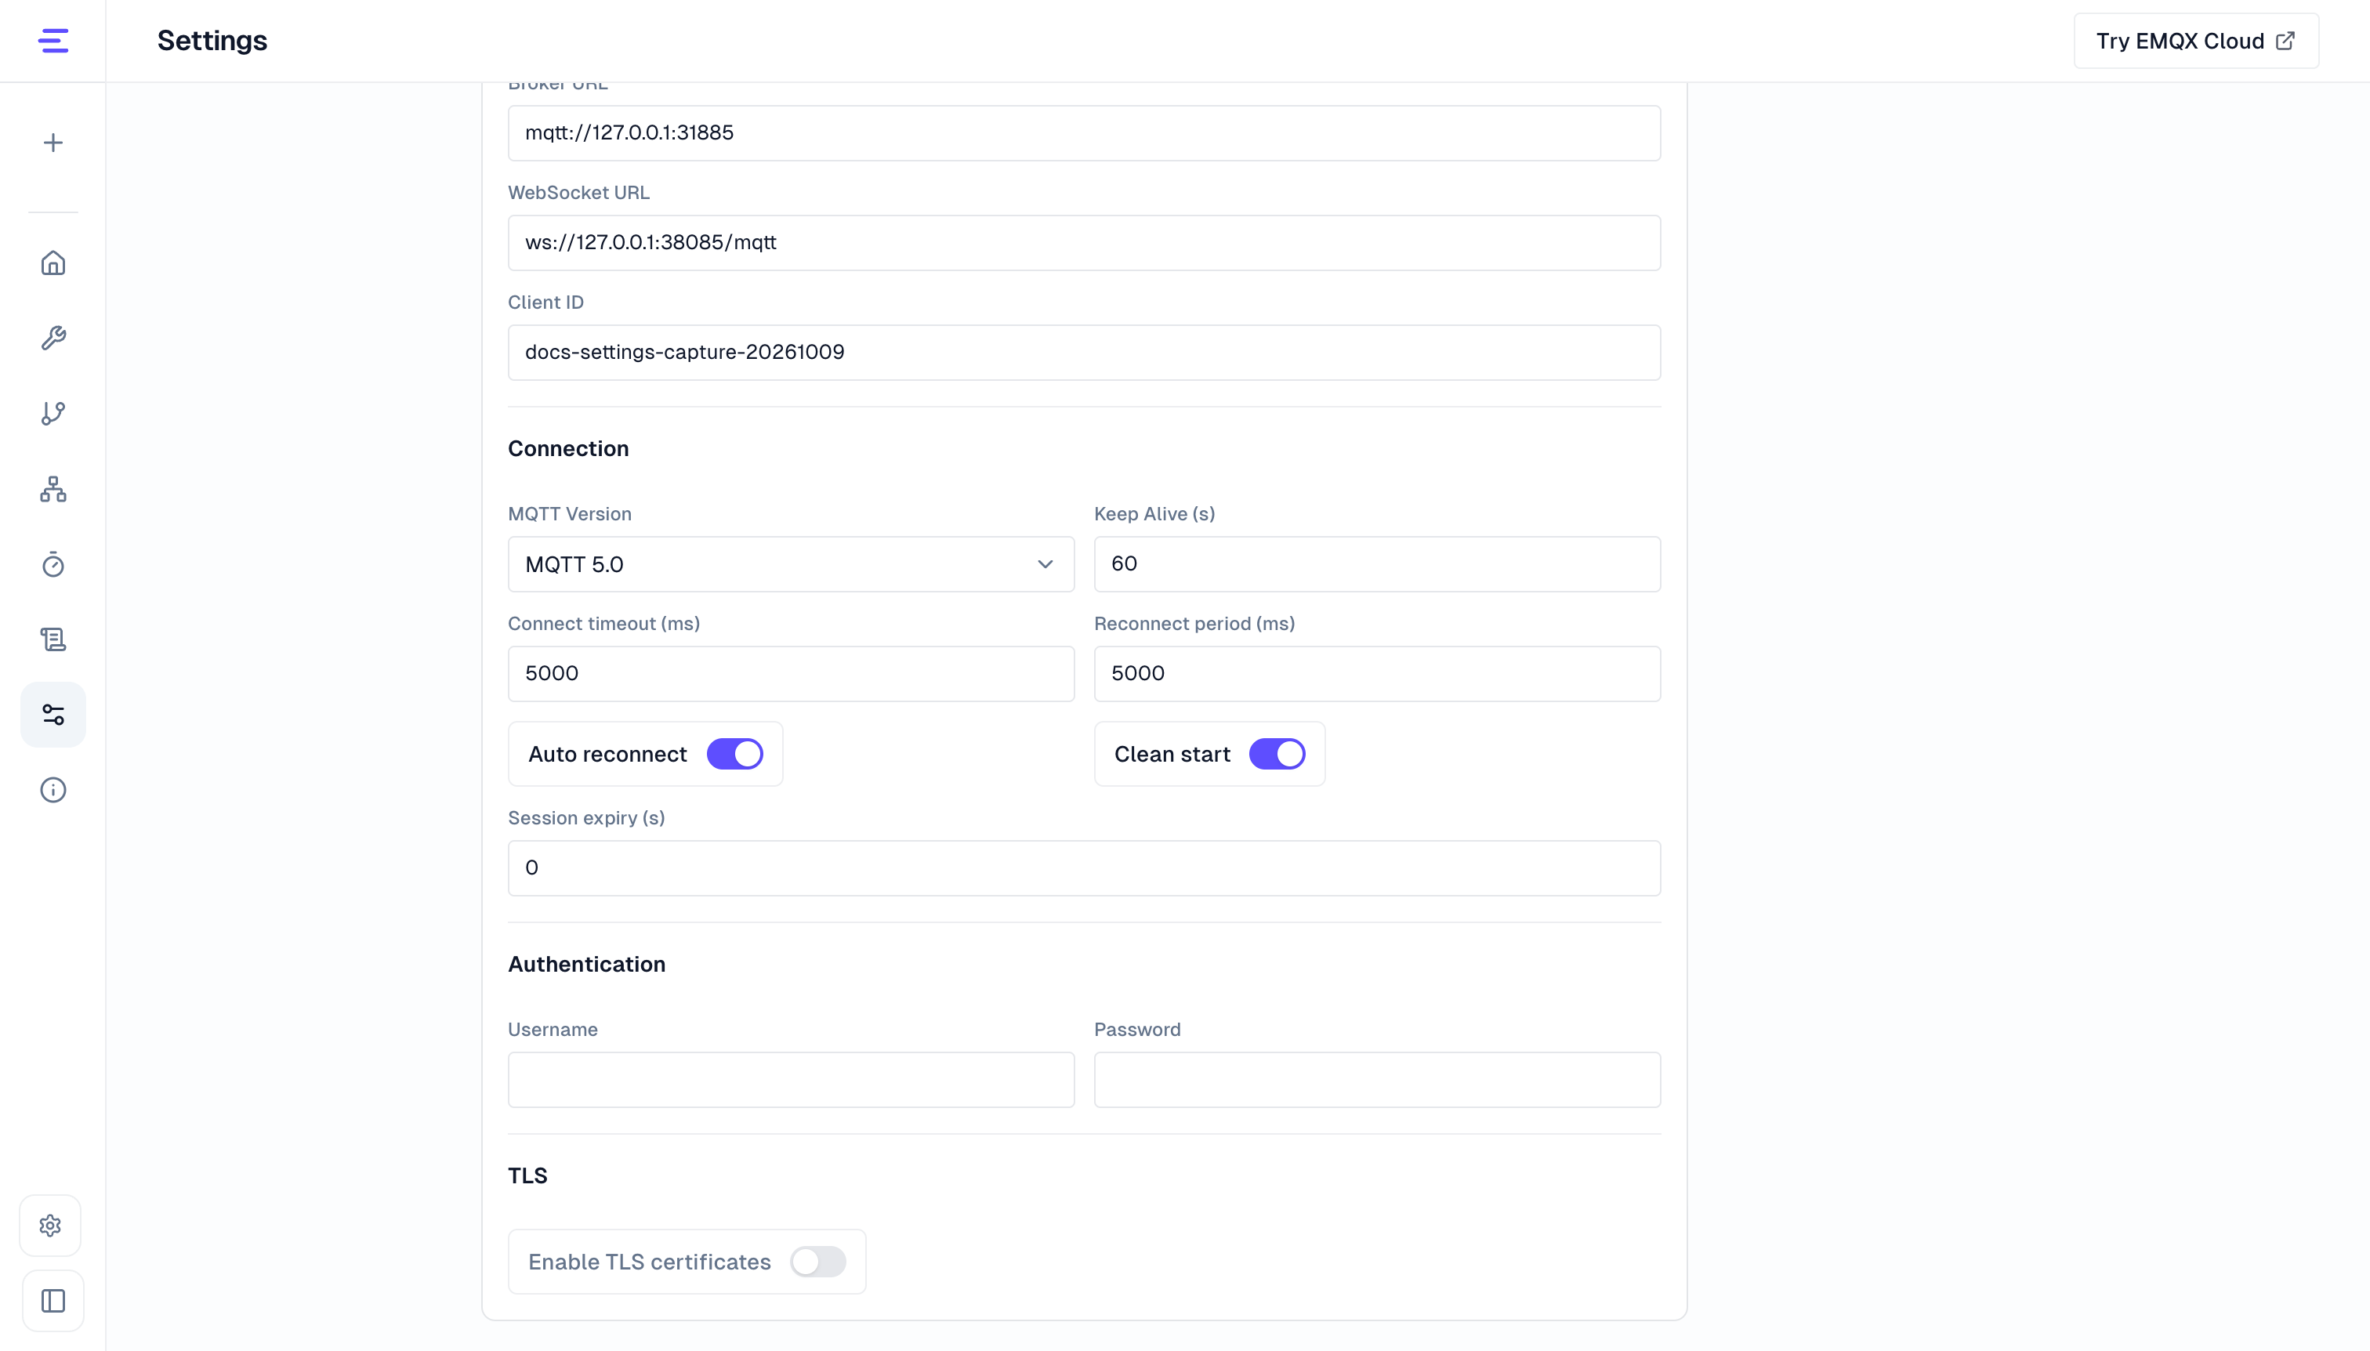Click the Auto reconnect label

608,755
